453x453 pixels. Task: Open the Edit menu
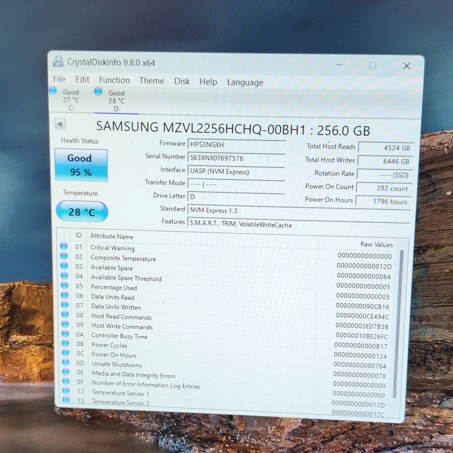point(82,80)
